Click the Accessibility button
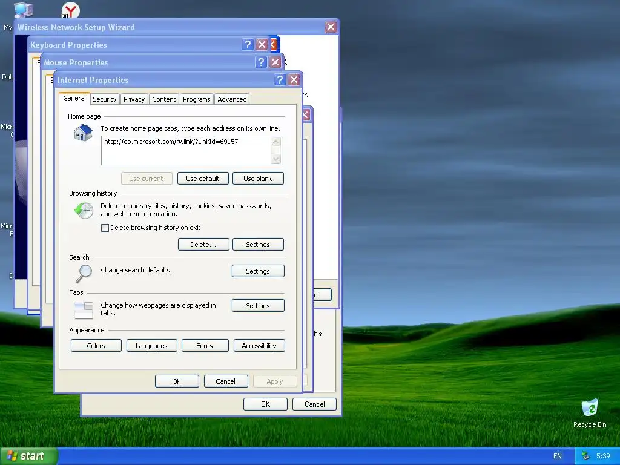 (x=259, y=346)
